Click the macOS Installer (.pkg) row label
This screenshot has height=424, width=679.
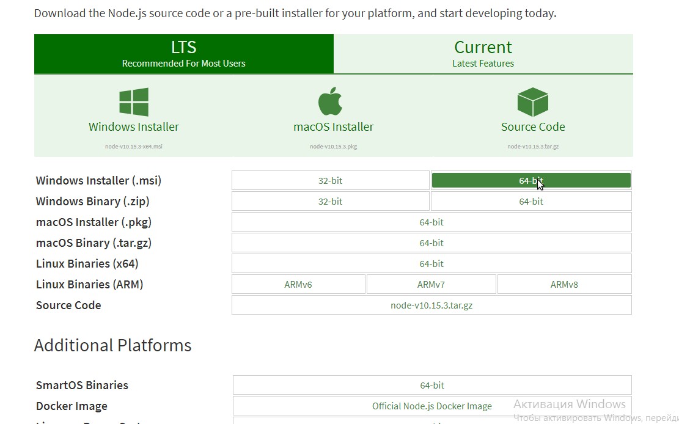pyautogui.click(x=94, y=222)
